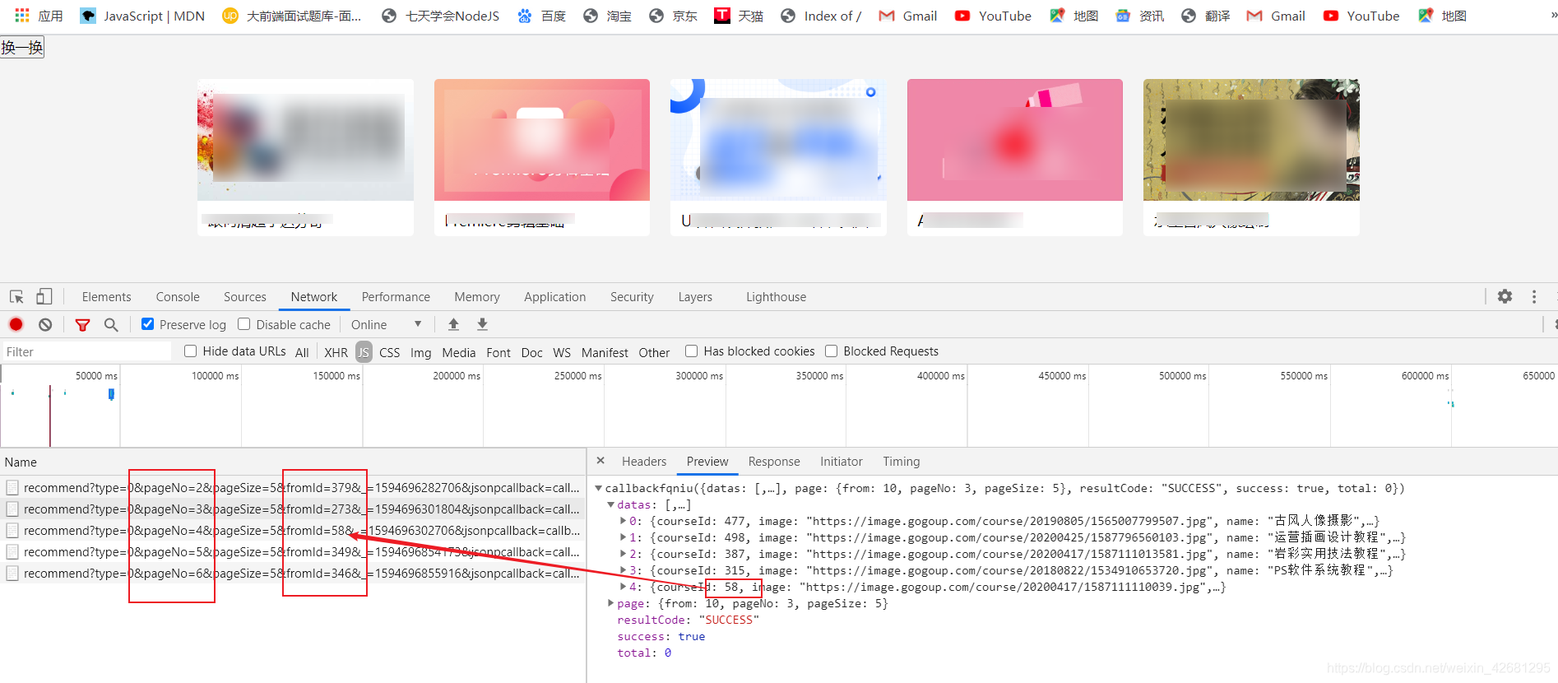Click the 100000 ms timeline overview mark

tap(215, 375)
